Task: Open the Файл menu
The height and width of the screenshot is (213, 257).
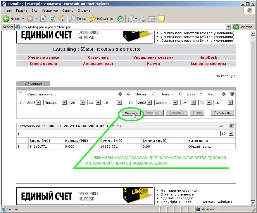Action: tap(8, 11)
